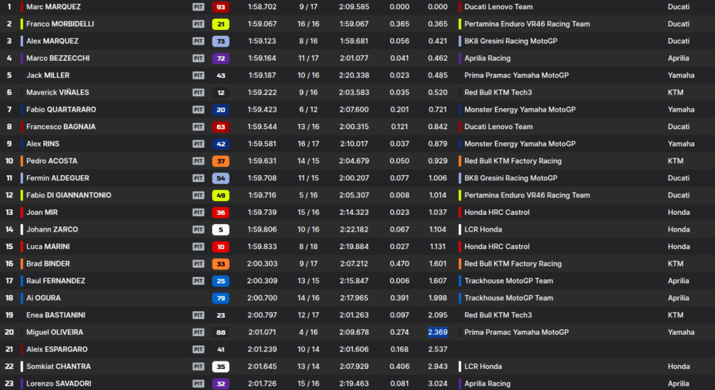Click the red number 63 badge

(221, 127)
